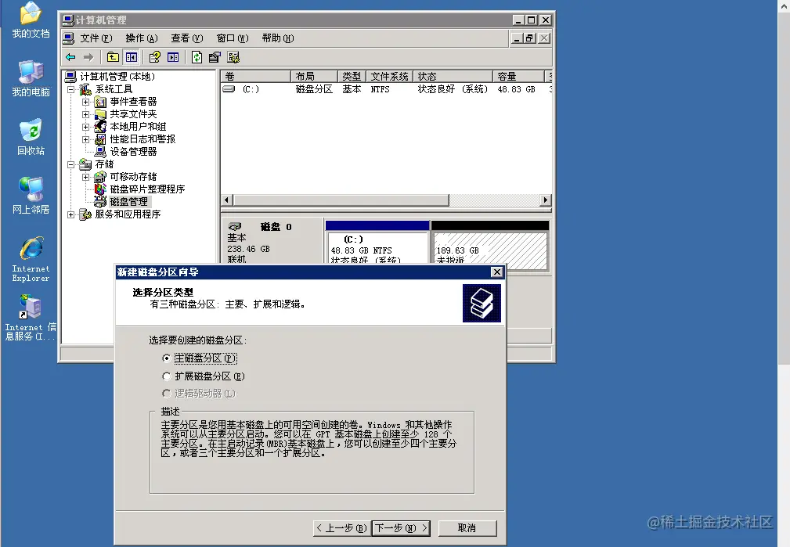Screen dimensions: 790x547
Task: Select the 主磁盘分区 radio option
Action: click(166, 358)
